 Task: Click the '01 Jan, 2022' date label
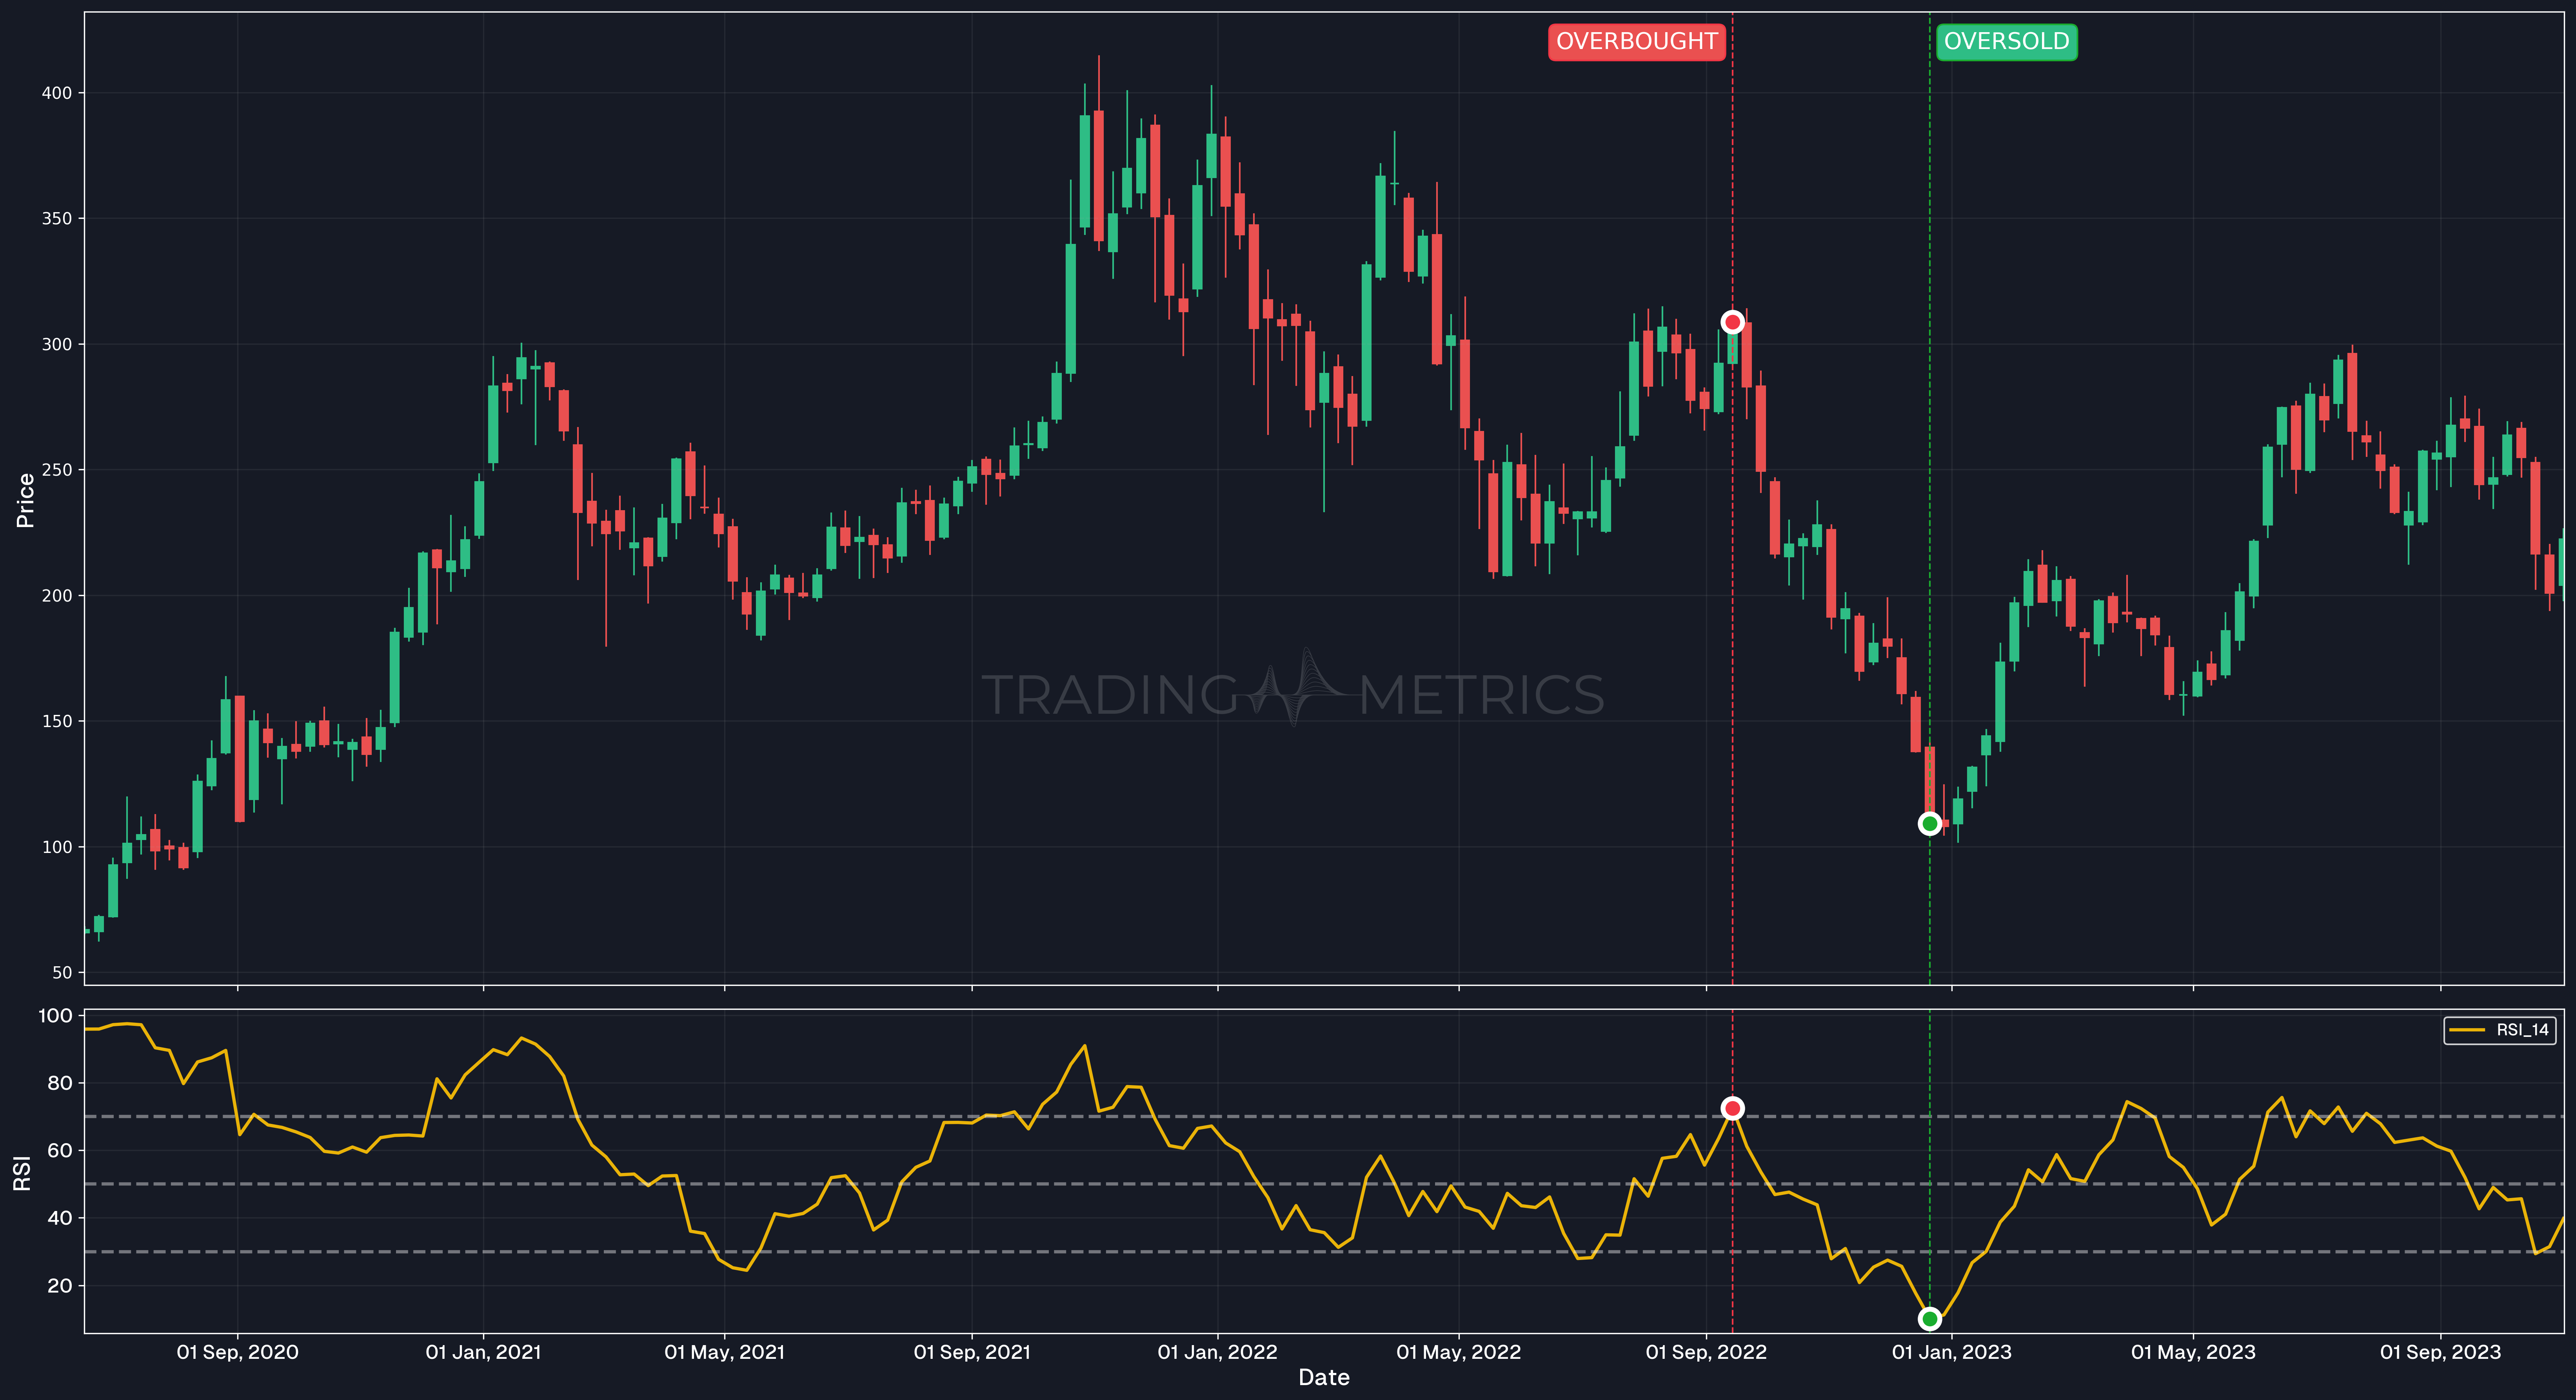1217,1352
